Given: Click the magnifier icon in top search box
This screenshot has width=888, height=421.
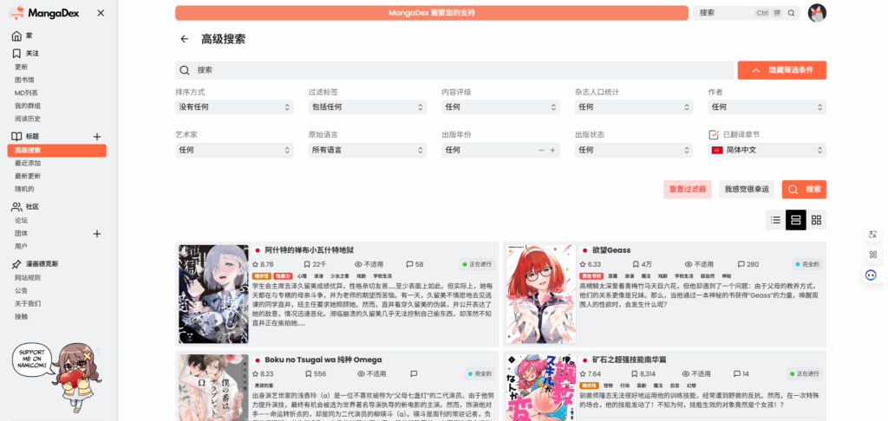Looking at the screenshot, I should coord(791,13).
